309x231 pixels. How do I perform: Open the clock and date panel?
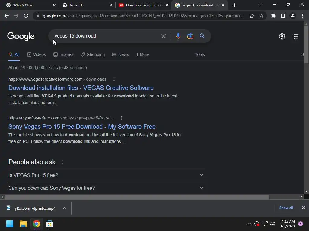click(288, 224)
